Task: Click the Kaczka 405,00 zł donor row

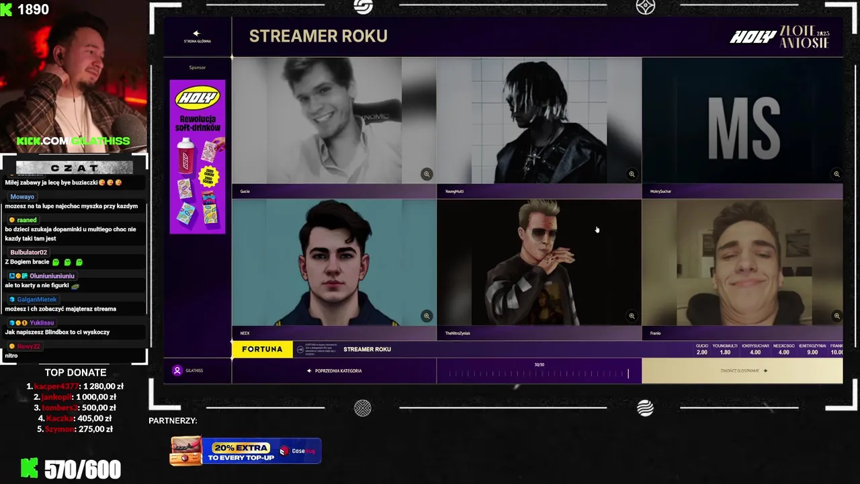Action: (75, 418)
